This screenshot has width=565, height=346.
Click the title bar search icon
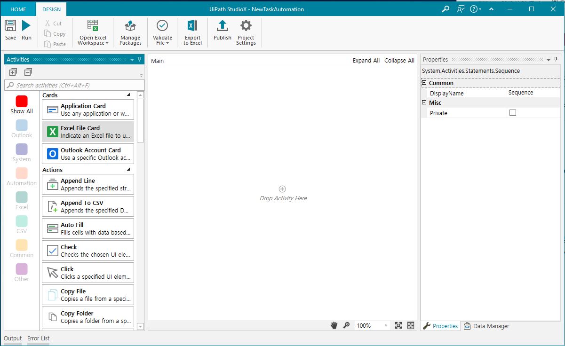(x=446, y=9)
